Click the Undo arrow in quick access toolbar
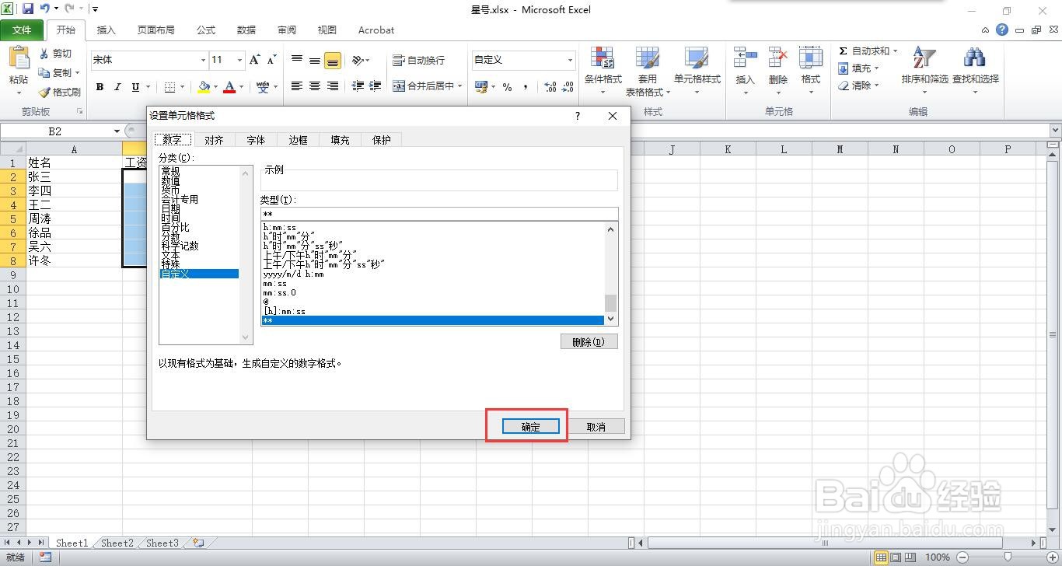The height and width of the screenshot is (566, 1062). point(45,9)
